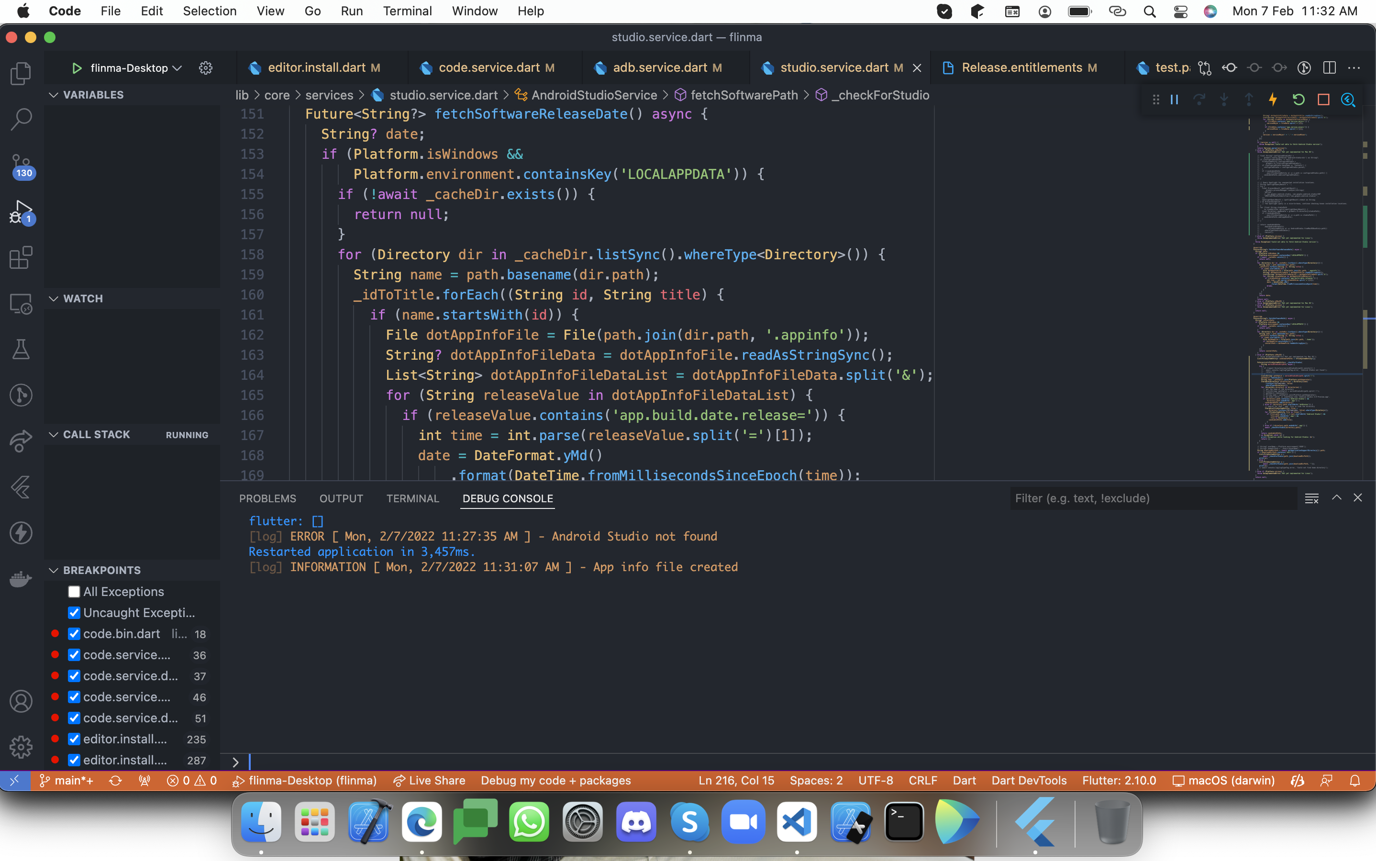Toggle the code.bin.dart breakpoint checkbox

tap(74, 634)
